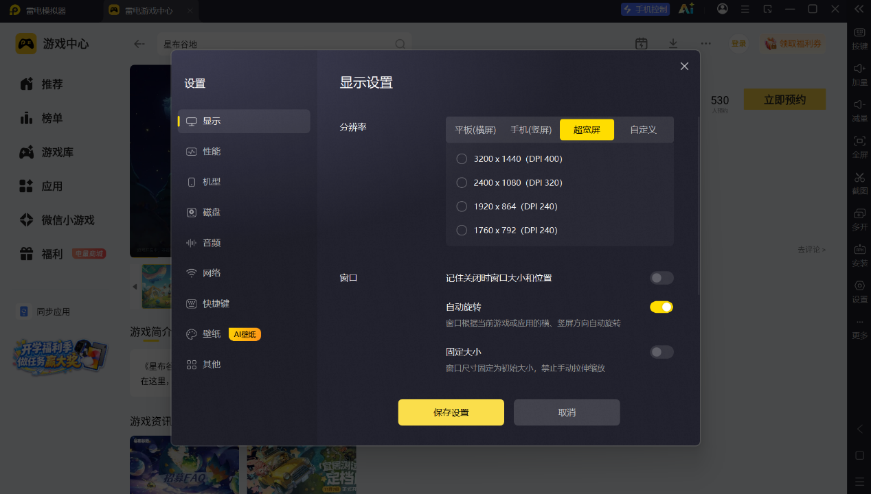871x494 pixels.
Task: Open the 多开 multi-instance icon
Action: pyautogui.click(x=859, y=220)
